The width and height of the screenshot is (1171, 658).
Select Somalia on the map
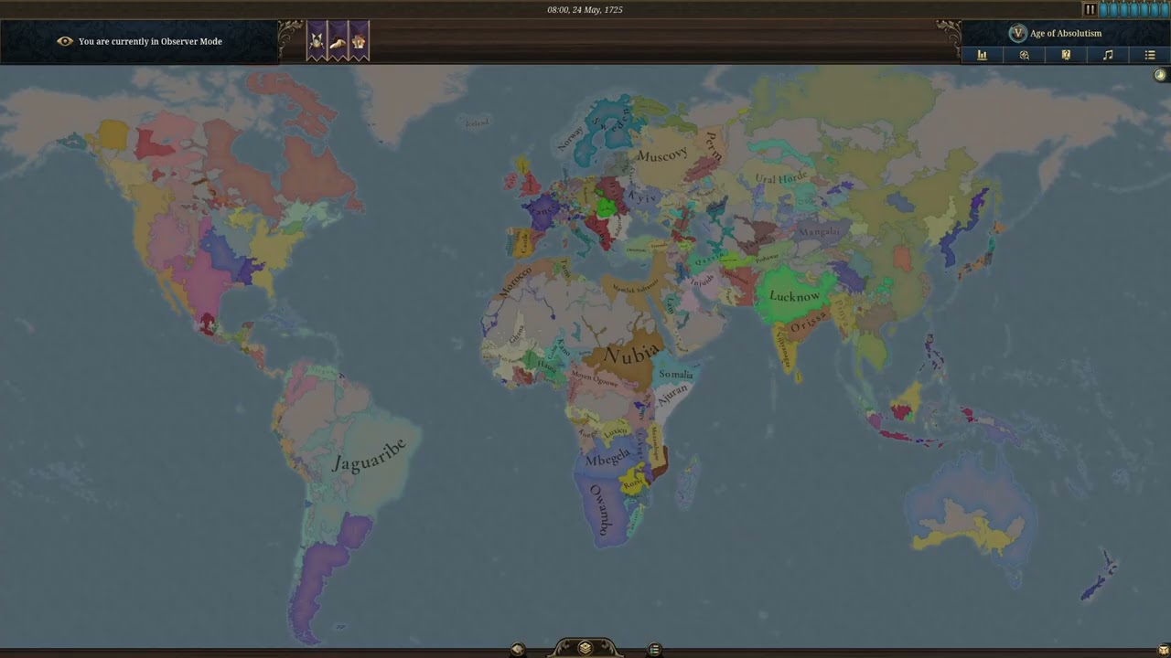click(676, 374)
